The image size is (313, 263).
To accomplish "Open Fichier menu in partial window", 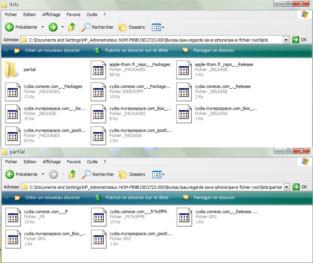I will coord(11,162).
